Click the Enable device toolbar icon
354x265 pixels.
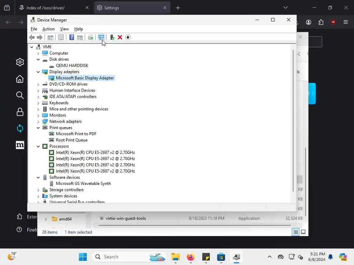pyautogui.click(x=112, y=37)
